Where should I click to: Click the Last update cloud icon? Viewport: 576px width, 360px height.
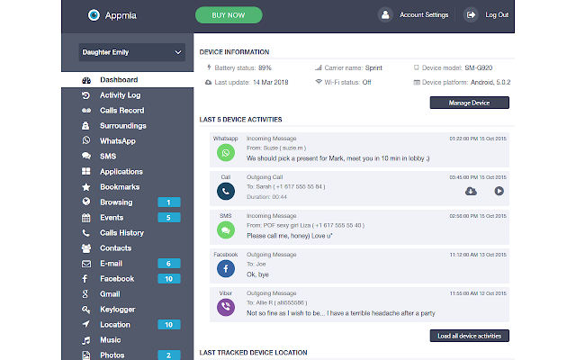click(208, 82)
